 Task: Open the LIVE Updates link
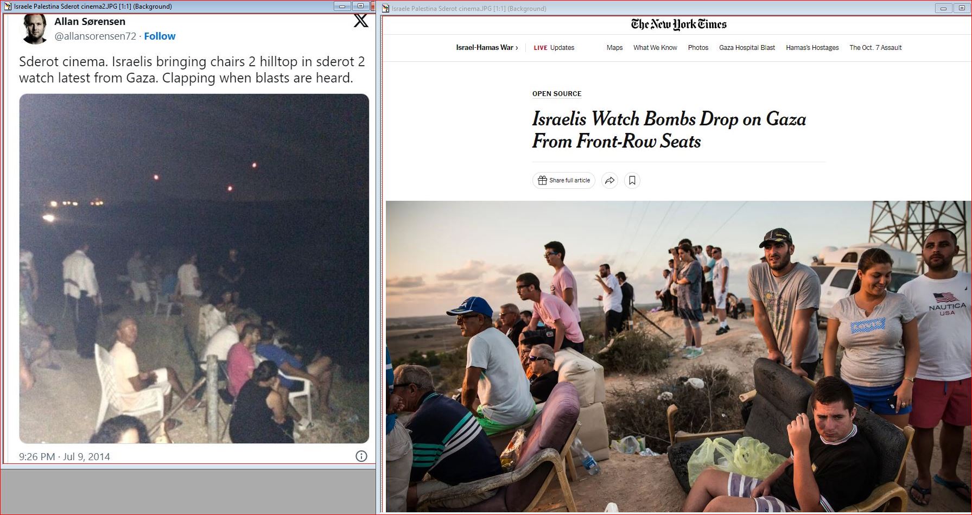point(554,48)
